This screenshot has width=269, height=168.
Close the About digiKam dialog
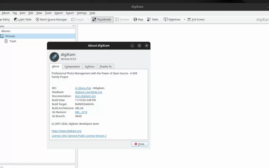pos(139,144)
